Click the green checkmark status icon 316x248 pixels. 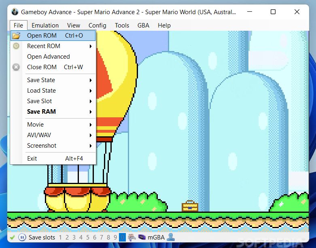13,237
